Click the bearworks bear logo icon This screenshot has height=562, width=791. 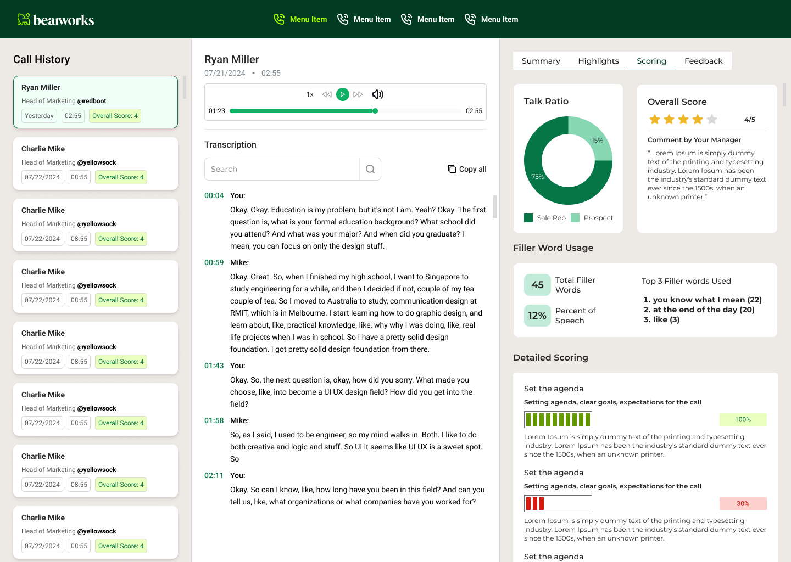pyautogui.click(x=24, y=19)
